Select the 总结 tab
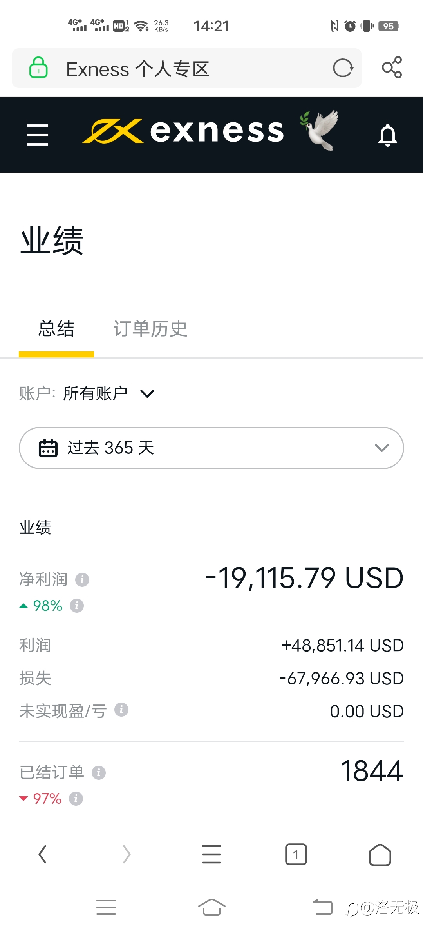The image size is (423, 932). point(56,329)
